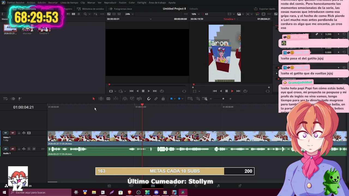
Task: Open timeline view options icon
Action: (x=5, y=99)
